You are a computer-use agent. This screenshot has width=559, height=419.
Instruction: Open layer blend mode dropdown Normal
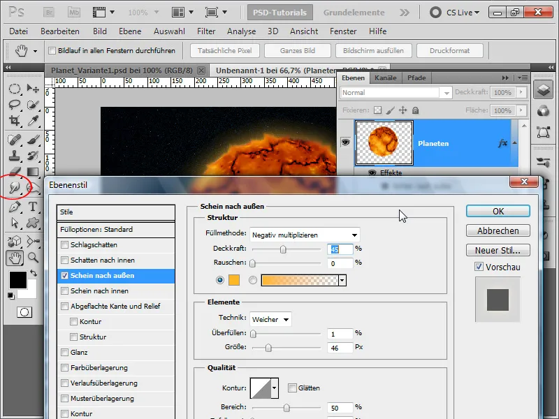coord(395,93)
